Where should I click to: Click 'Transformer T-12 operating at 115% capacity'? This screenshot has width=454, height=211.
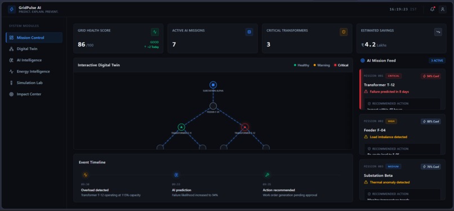tap(111, 195)
